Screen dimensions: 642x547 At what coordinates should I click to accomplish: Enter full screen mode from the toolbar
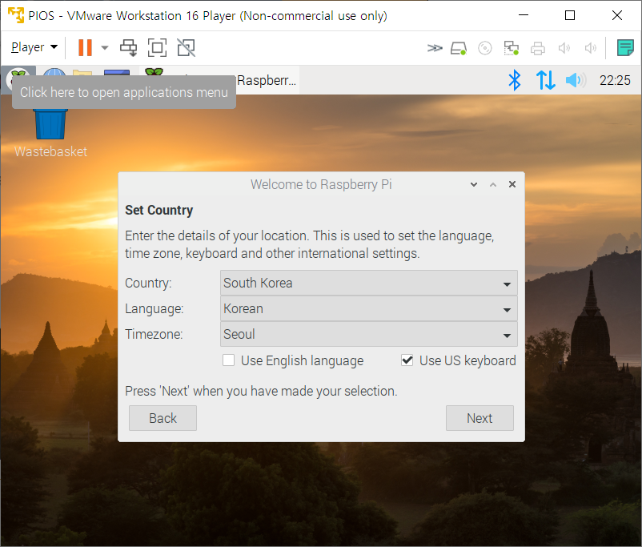tap(157, 47)
